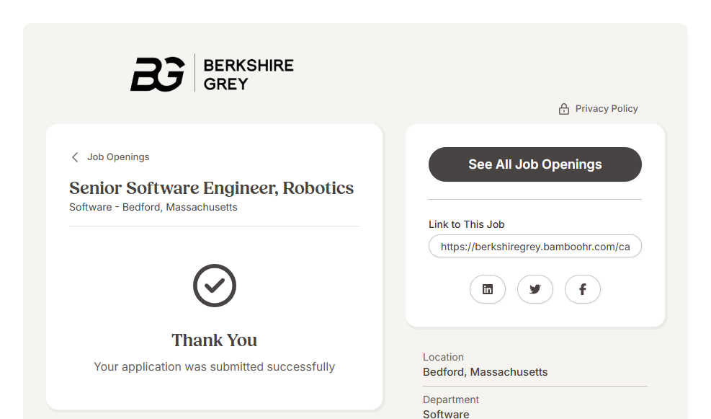Click the Location label in job details
The width and height of the screenshot is (711, 419).
click(x=443, y=357)
